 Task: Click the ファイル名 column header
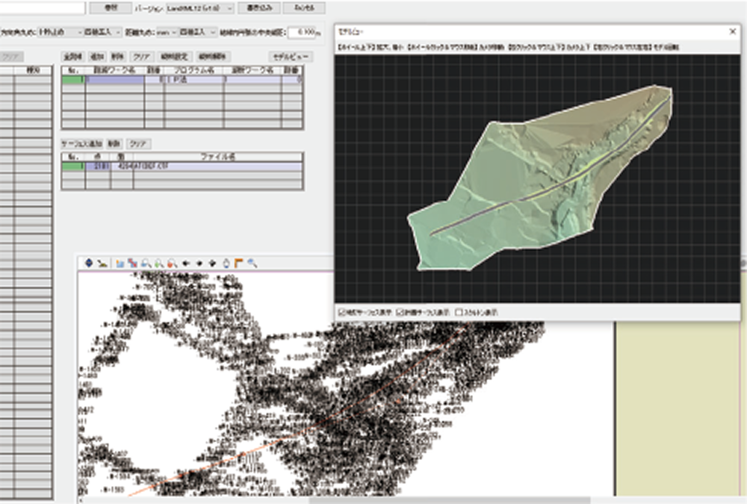click(217, 156)
